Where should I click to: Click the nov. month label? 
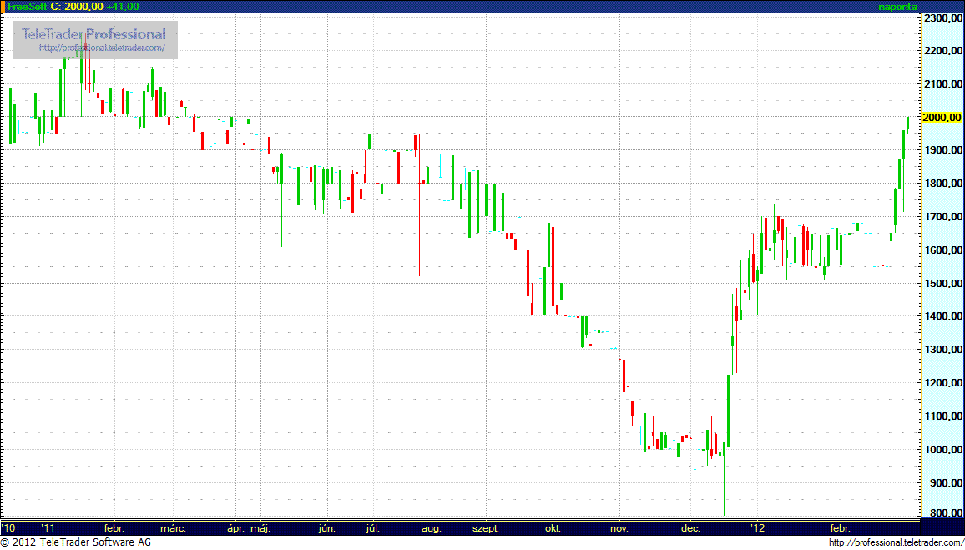(x=619, y=527)
